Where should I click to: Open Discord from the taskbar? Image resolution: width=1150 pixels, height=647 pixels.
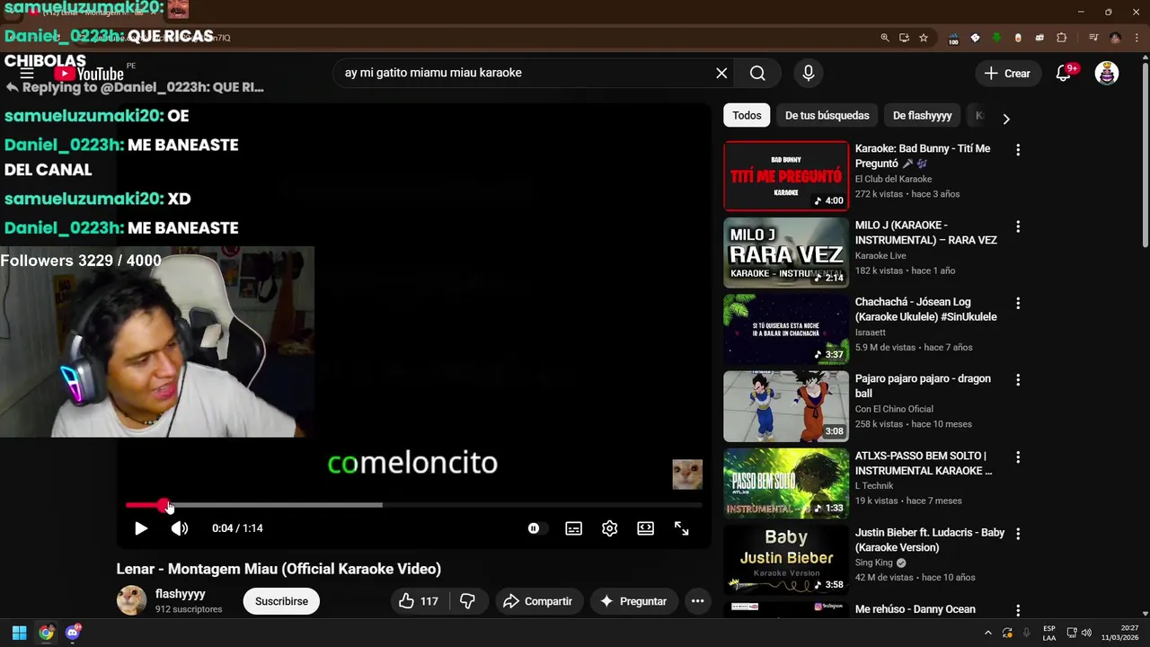(x=73, y=633)
